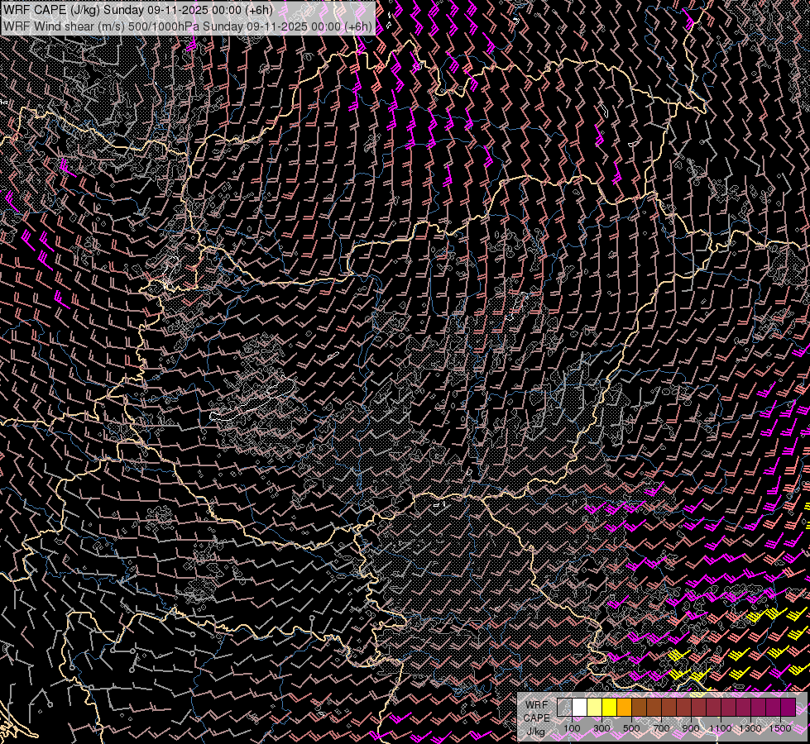Pick the bright yellow swatch above 300

[610, 707]
